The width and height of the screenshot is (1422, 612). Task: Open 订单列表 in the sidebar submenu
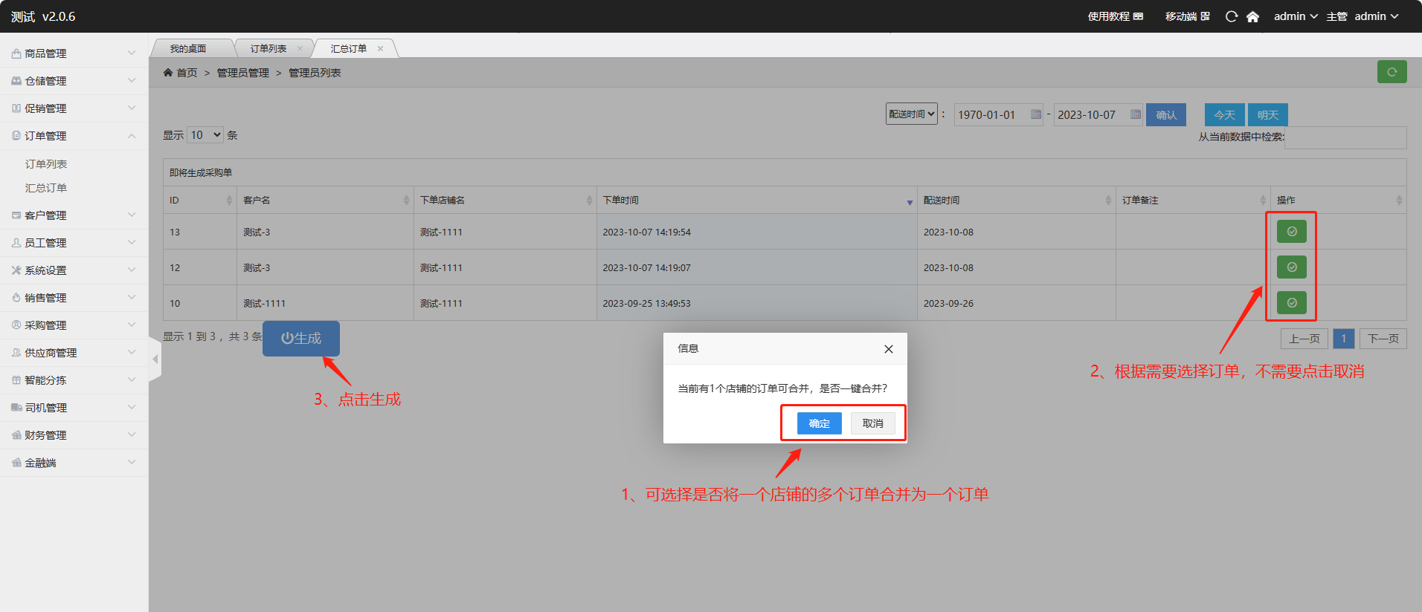[46, 164]
